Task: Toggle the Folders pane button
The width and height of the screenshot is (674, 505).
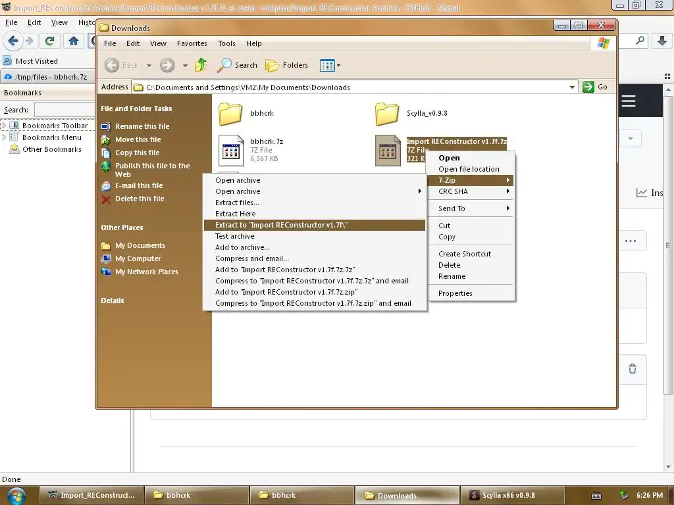Action: tap(286, 65)
